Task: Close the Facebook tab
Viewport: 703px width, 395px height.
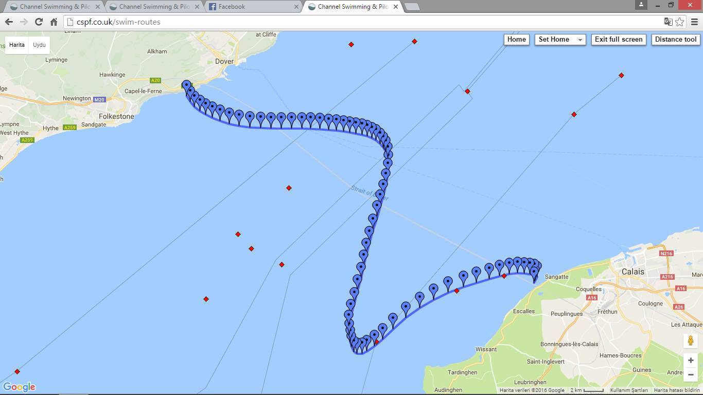Action: click(x=296, y=7)
